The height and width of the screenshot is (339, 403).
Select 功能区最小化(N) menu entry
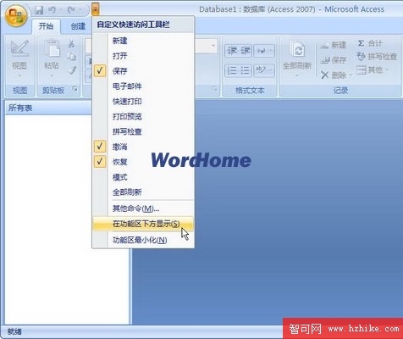143,240
